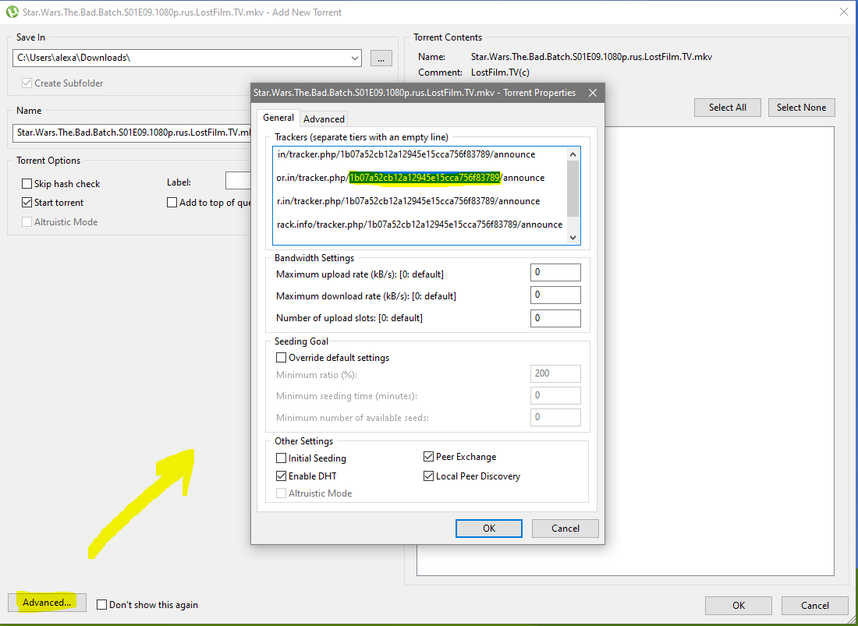Check the Initial Seeding option
The image size is (858, 626).
pyautogui.click(x=282, y=458)
